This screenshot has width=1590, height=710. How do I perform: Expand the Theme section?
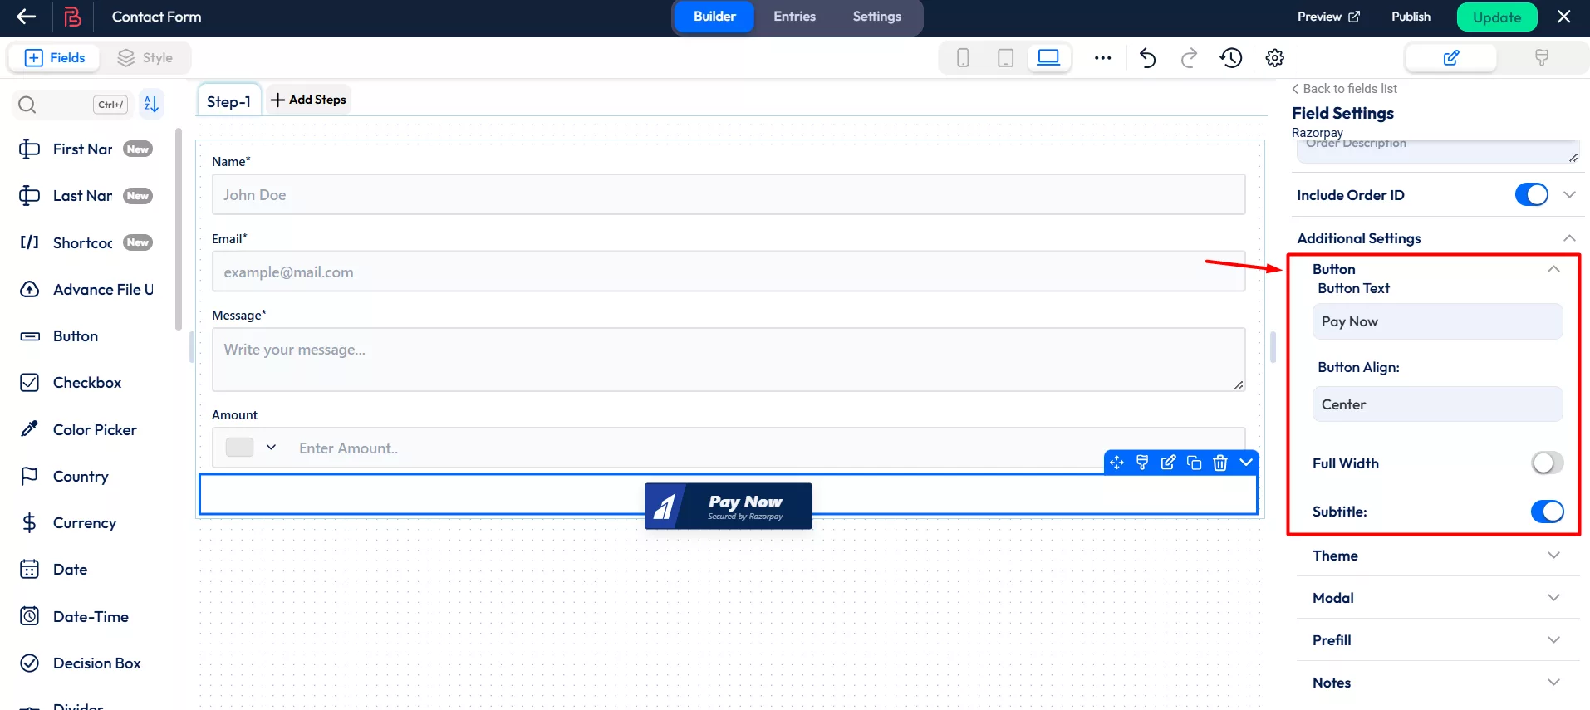click(x=1436, y=556)
